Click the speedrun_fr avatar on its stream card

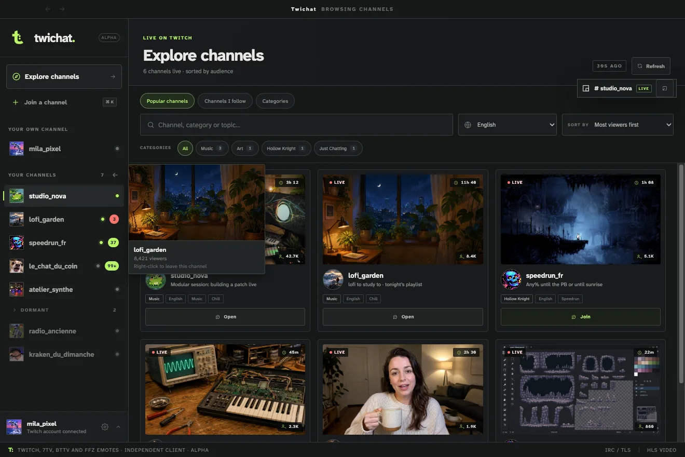click(x=511, y=279)
